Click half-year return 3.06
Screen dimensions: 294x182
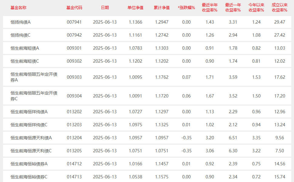(x=210, y=151)
